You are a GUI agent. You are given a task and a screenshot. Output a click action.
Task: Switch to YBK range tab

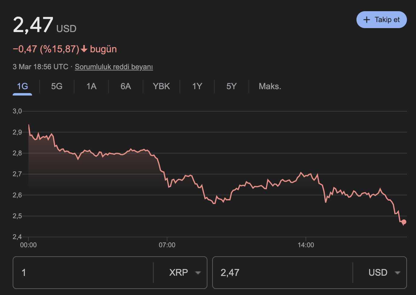161,86
